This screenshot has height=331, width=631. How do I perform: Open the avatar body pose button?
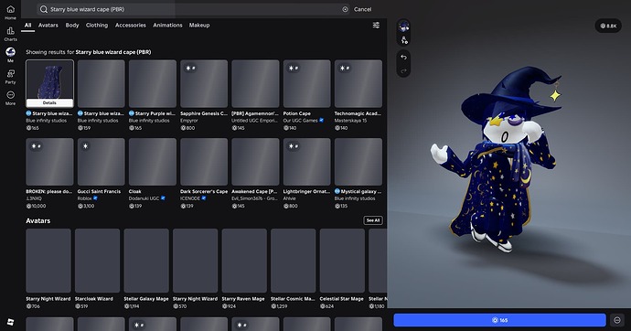click(x=403, y=40)
